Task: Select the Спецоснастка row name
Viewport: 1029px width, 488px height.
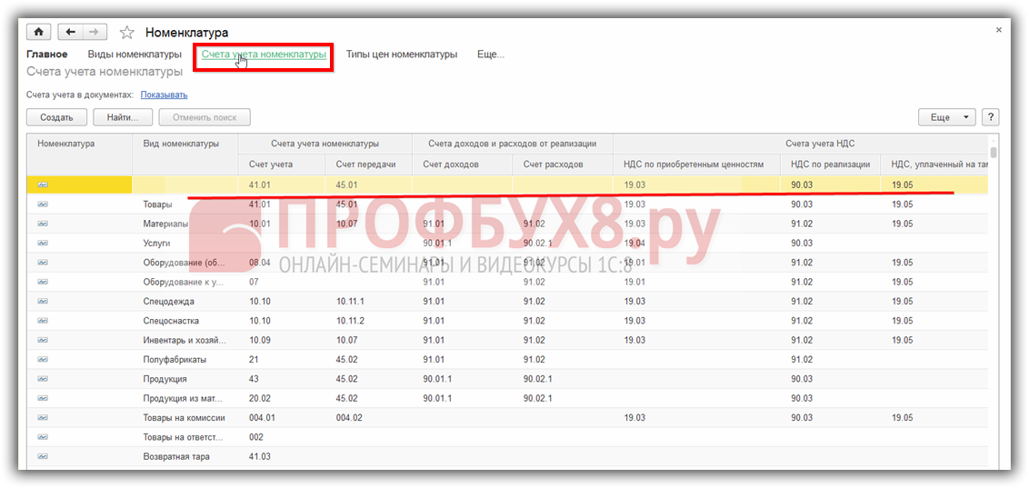Action: coord(171,321)
